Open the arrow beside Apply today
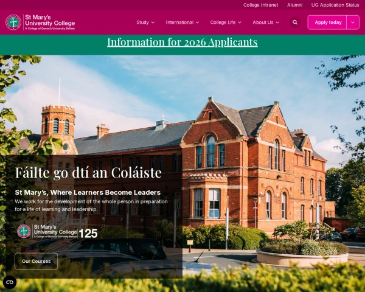 [x=353, y=23]
